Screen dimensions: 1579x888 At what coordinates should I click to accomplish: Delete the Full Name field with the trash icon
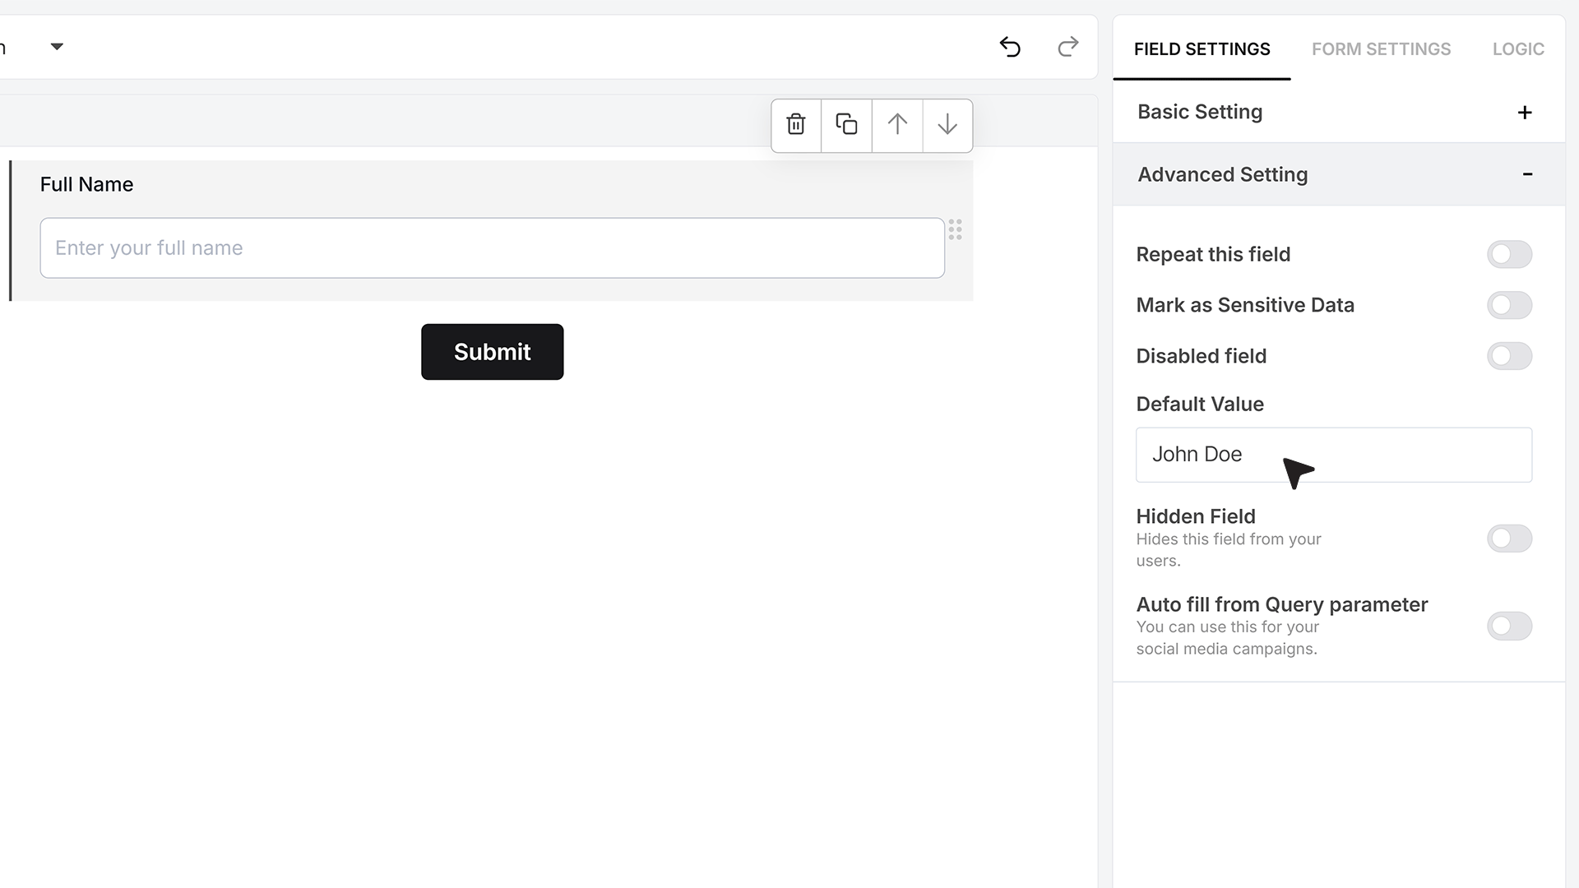tap(796, 125)
